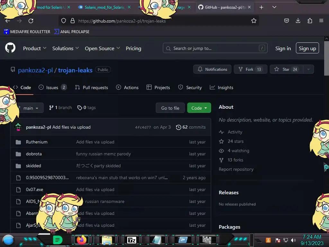Close the GitHub pankoza2-pl tab
The width and height of the screenshot is (329, 247).
(249, 7)
